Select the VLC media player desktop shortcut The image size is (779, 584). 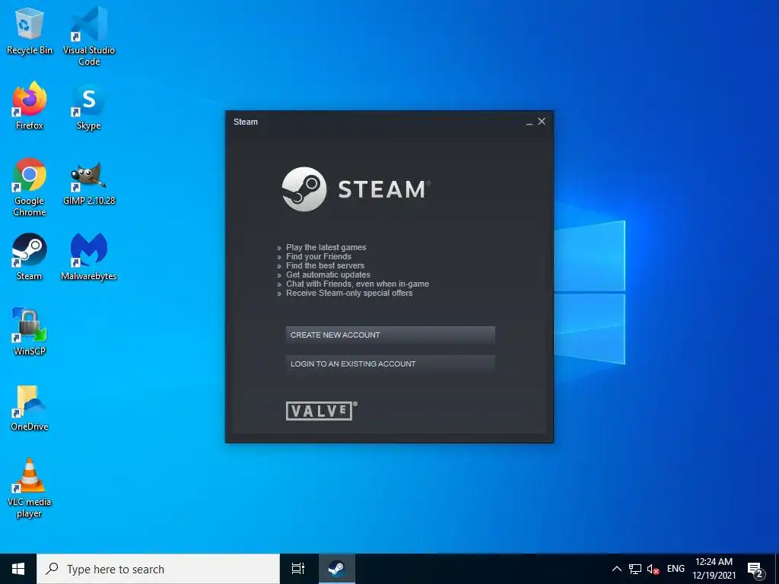point(30,488)
